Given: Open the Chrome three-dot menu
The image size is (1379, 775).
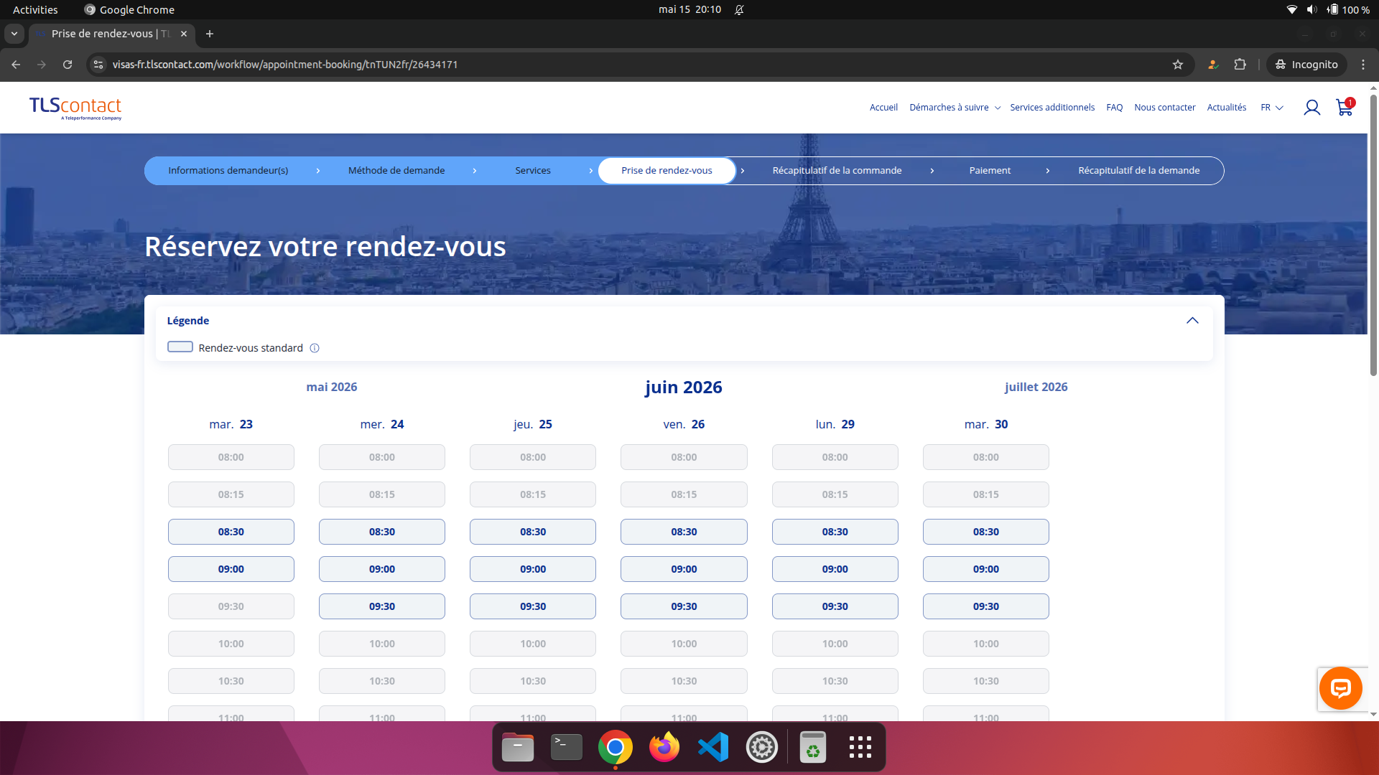Looking at the screenshot, I should pos(1363,65).
